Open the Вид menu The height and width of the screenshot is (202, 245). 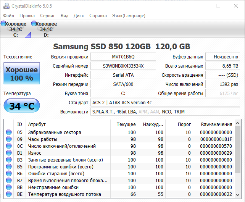64,16
